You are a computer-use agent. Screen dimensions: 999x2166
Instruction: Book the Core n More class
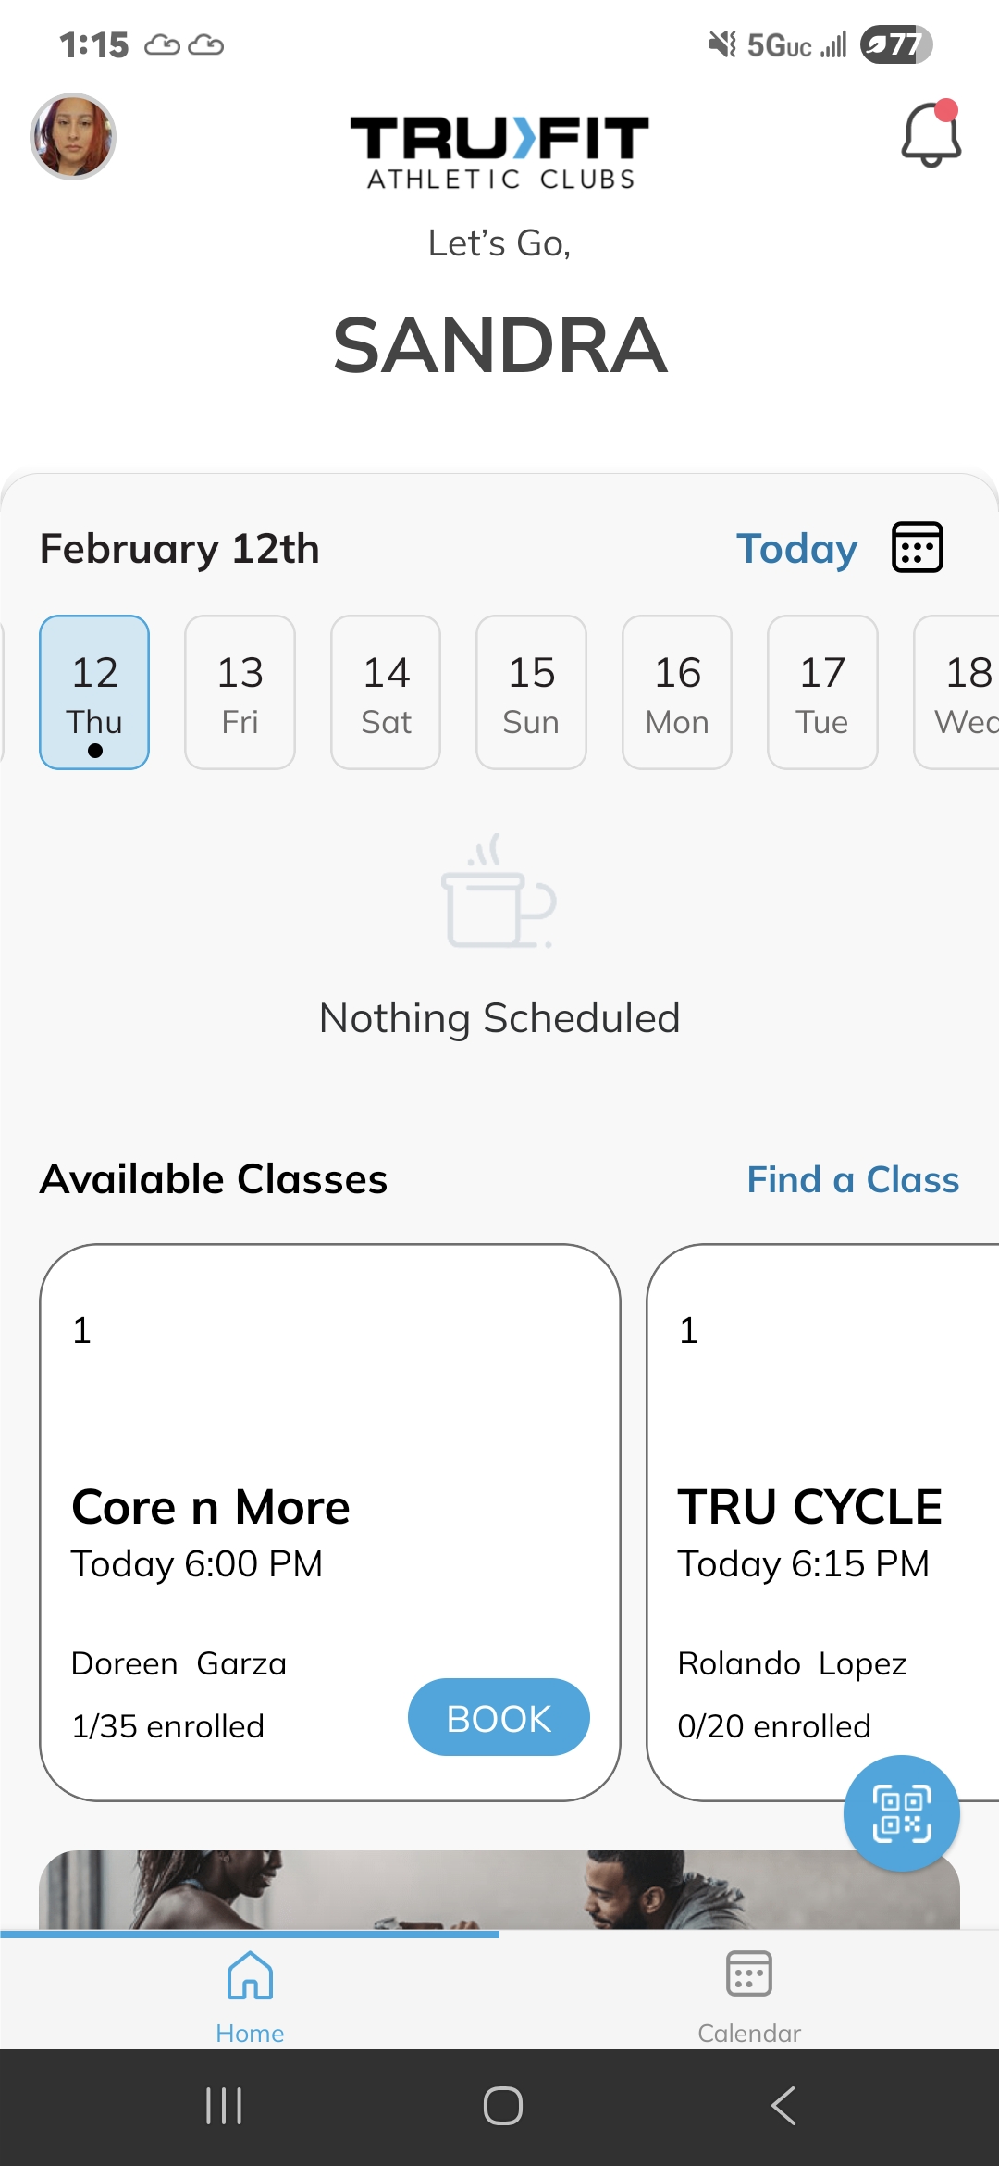tap(499, 1717)
